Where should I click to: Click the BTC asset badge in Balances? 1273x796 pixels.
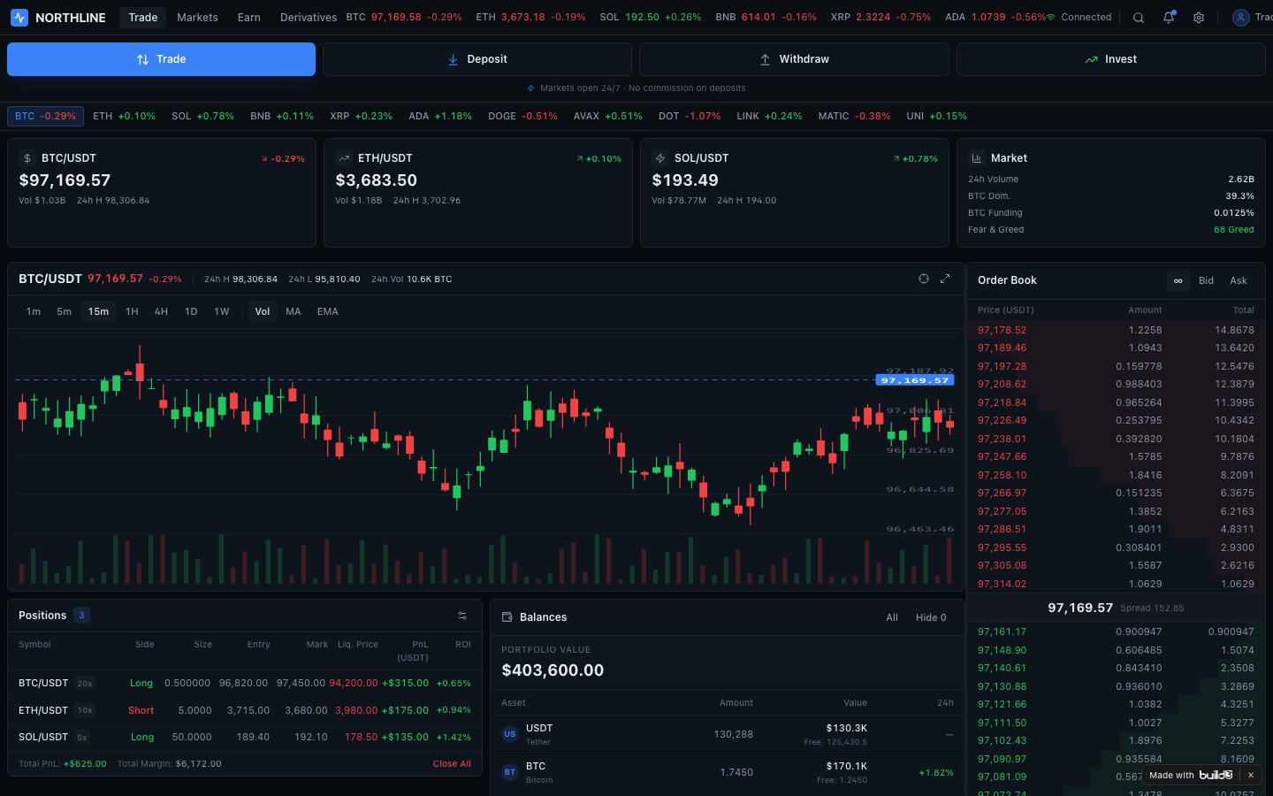[510, 772]
